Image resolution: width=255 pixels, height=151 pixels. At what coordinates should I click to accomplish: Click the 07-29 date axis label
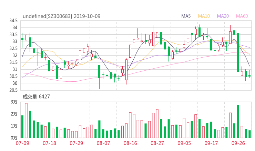pyautogui.click(x=76, y=143)
